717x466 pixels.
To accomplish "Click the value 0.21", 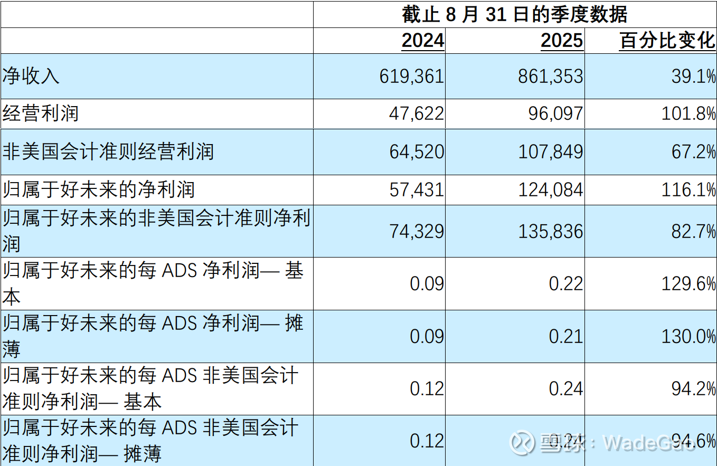I will [566, 336].
